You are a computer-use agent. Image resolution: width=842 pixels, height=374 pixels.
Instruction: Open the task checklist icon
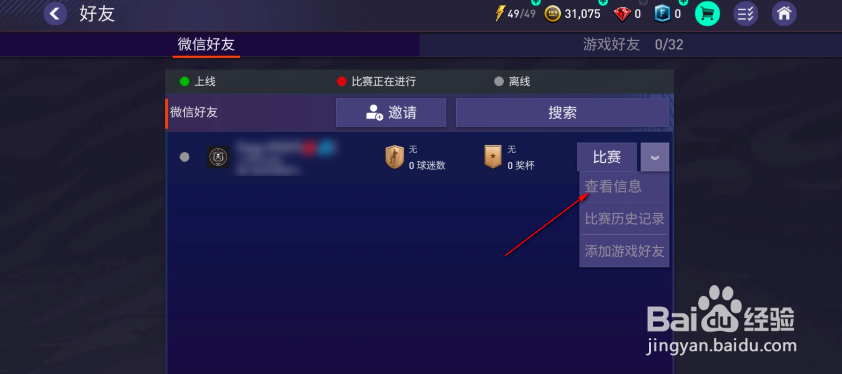click(x=746, y=14)
